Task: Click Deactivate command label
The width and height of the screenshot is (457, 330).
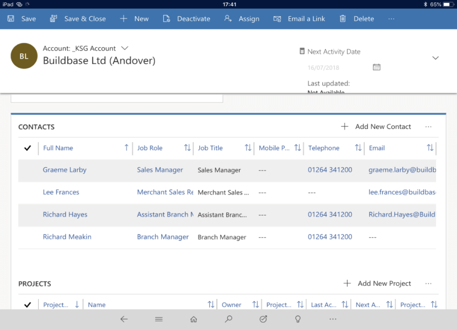Action: click(x=194, y=19)
